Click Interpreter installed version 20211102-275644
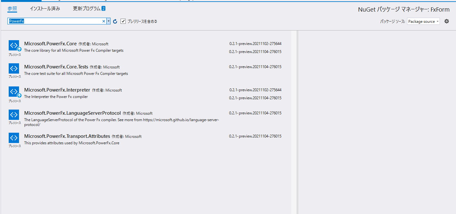The height and width of the screenshot is (214, 456). (x=256, y=90)
